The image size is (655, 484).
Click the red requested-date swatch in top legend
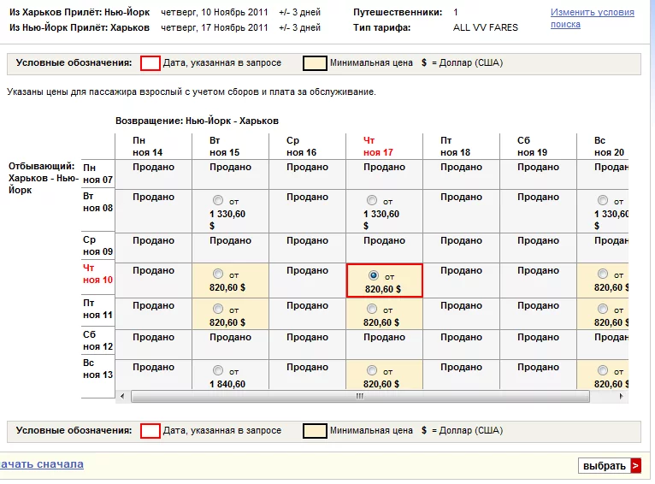click(x=150, y=63)
